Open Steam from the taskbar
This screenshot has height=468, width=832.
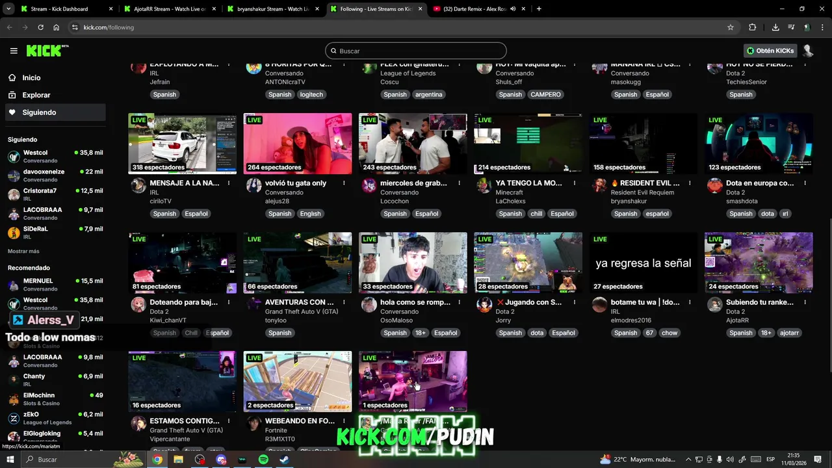[x=285, y=460]
